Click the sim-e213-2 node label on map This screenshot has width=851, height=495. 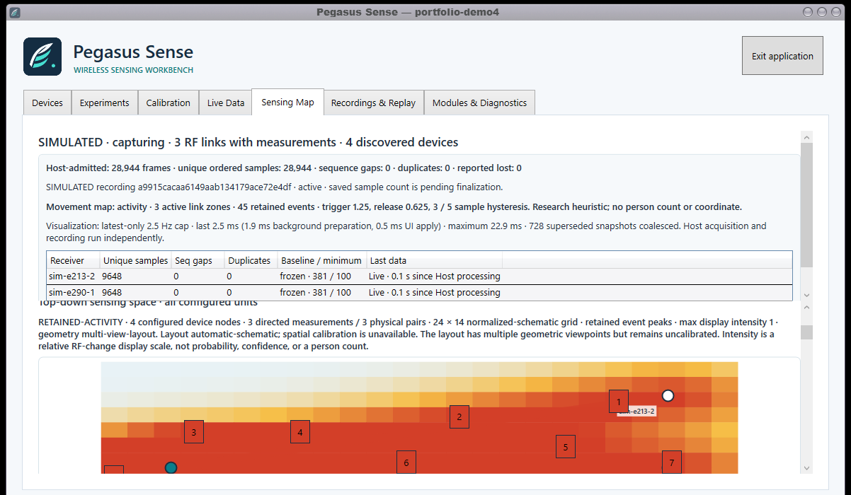[x=637, y=411]
